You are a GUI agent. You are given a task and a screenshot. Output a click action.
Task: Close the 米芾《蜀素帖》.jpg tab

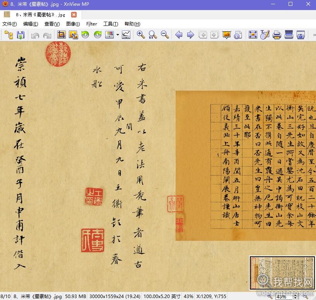(74, 15)
